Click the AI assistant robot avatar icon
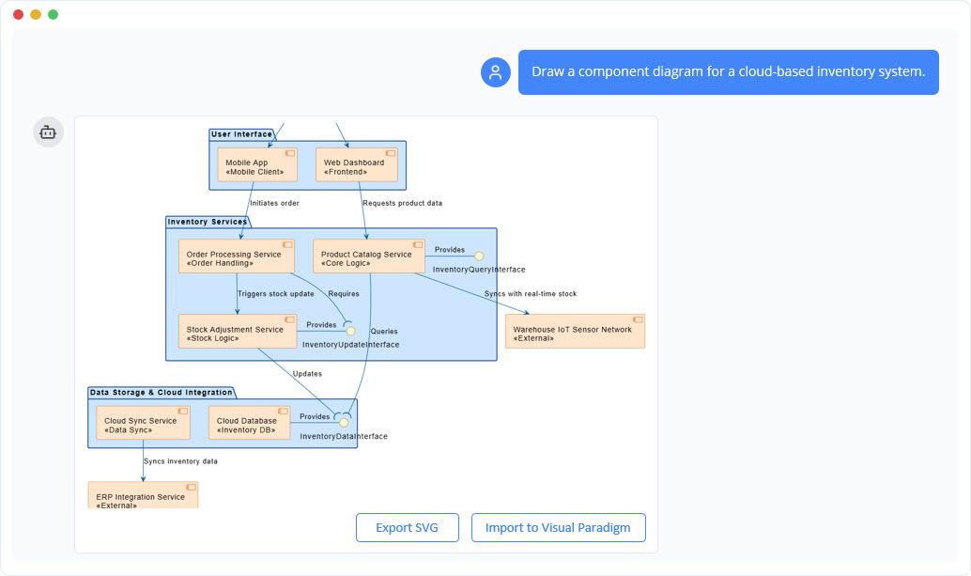This screenshot has height=576, width=971. coord(48,132)
